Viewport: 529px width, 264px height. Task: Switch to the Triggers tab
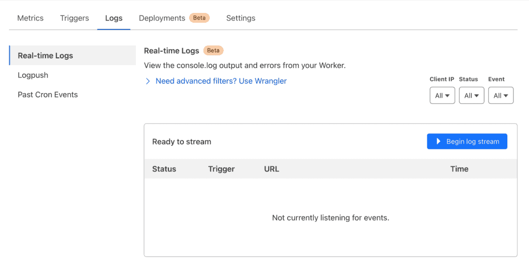tap(74, 18)
